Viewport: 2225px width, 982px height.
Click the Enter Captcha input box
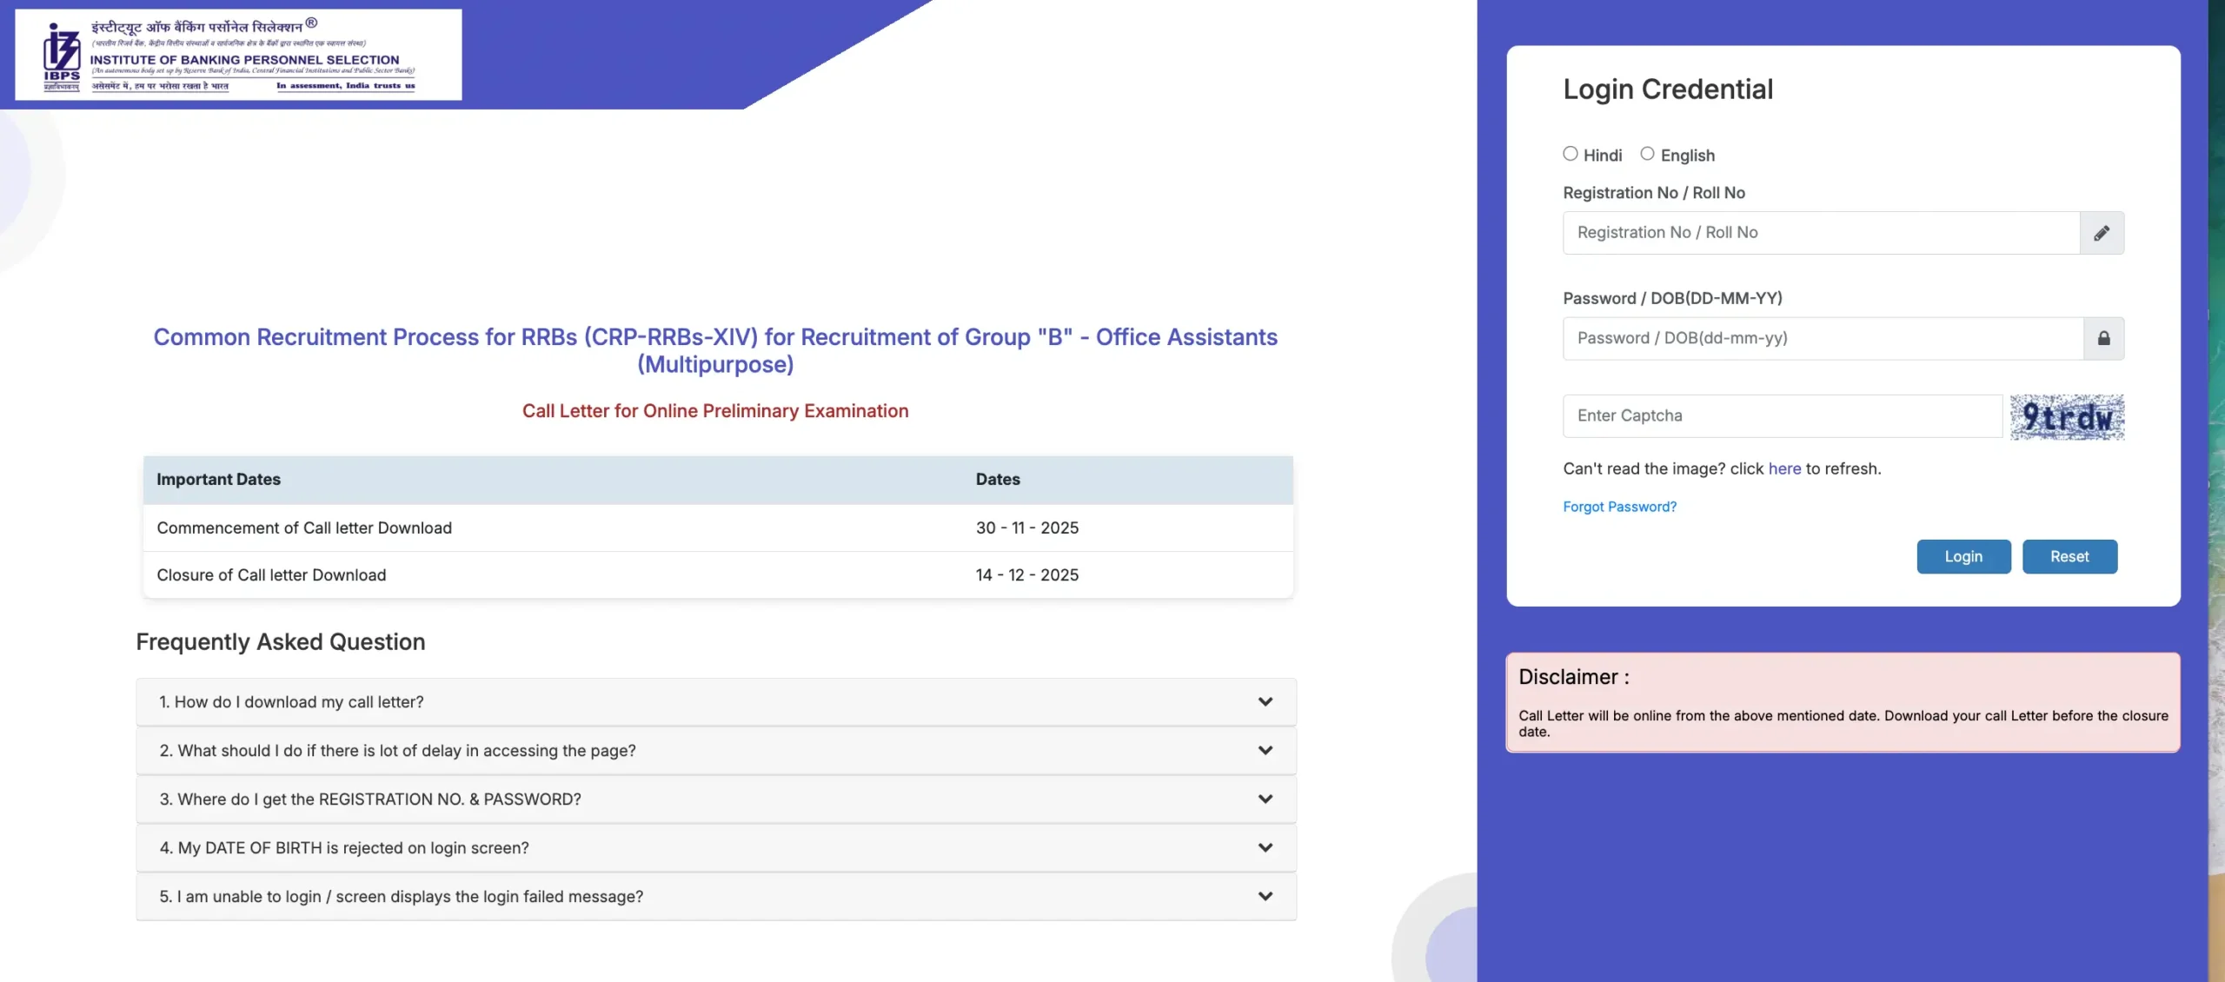1782,416
